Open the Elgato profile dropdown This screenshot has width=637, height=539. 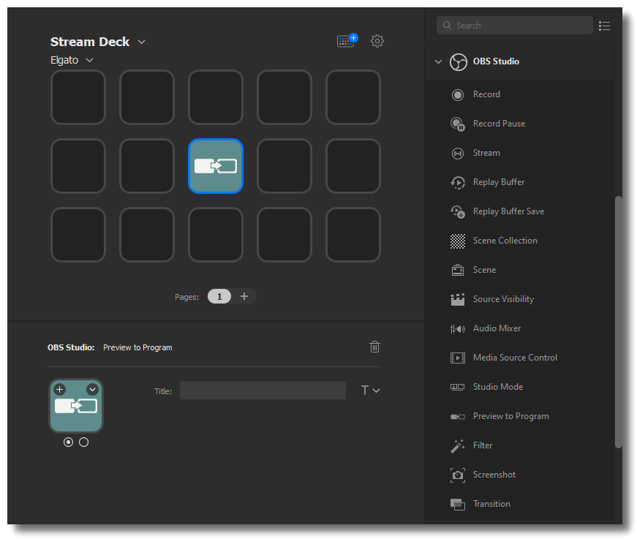(x=90, y=60)
